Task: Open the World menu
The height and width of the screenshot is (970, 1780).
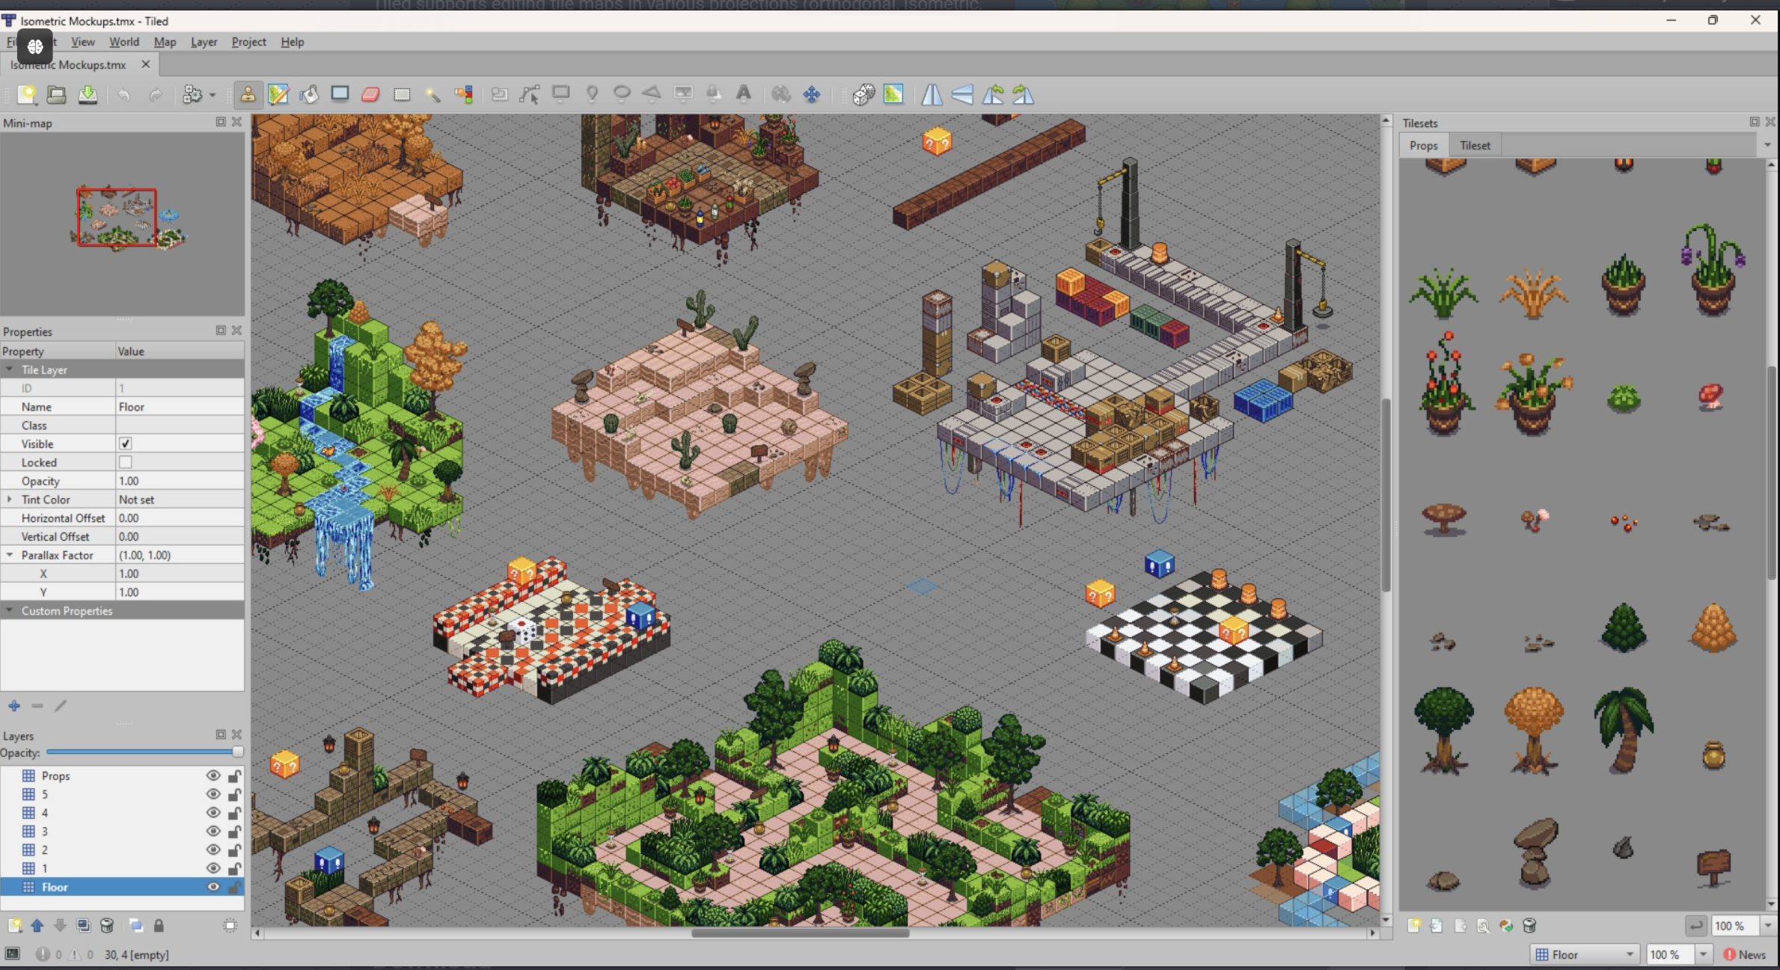Action: 124,42
